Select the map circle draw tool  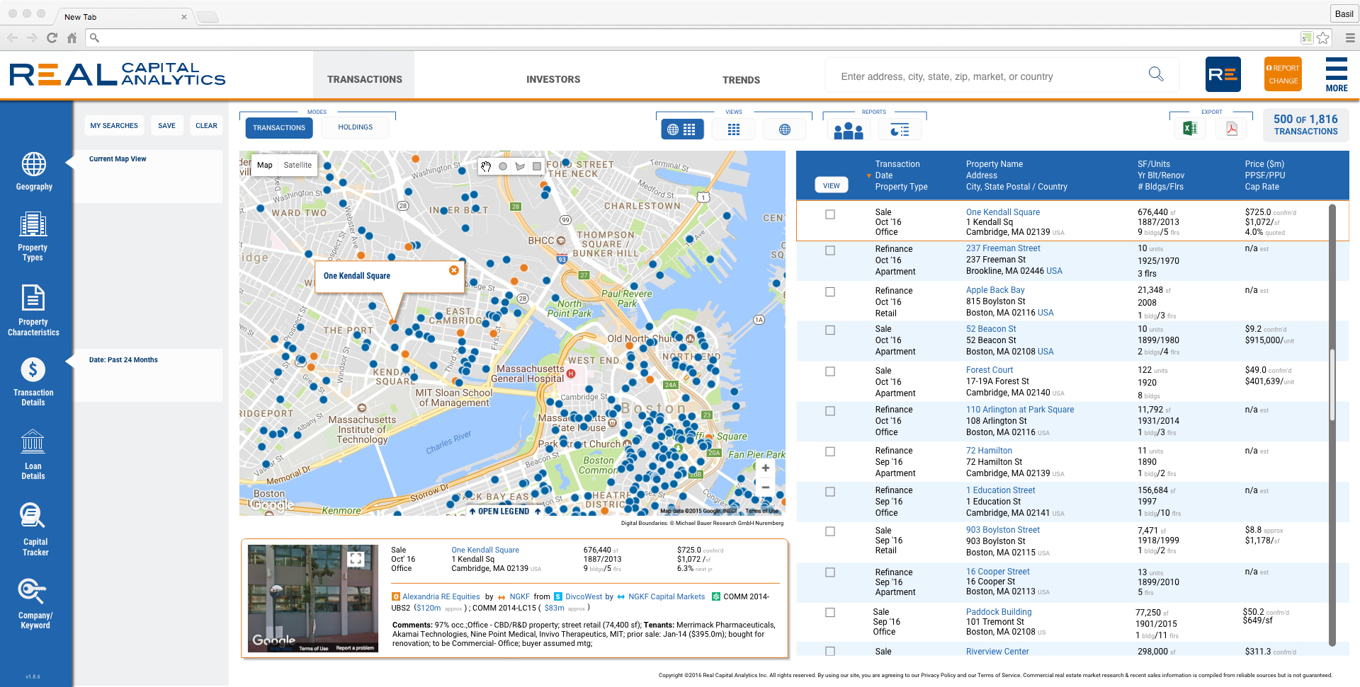coord(503,166)
